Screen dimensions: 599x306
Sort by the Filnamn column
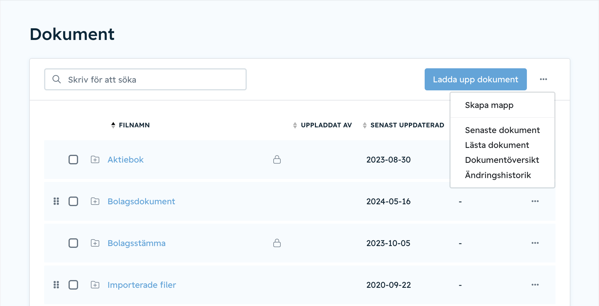click(x=130, y=125)
